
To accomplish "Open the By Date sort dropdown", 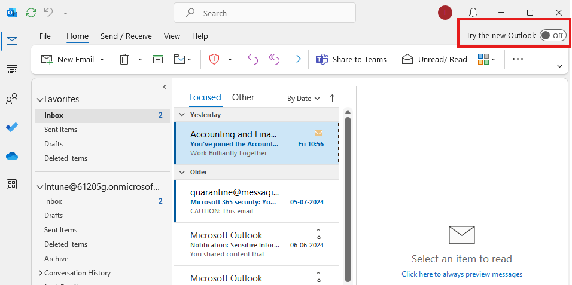I will [x=303, y=99].
